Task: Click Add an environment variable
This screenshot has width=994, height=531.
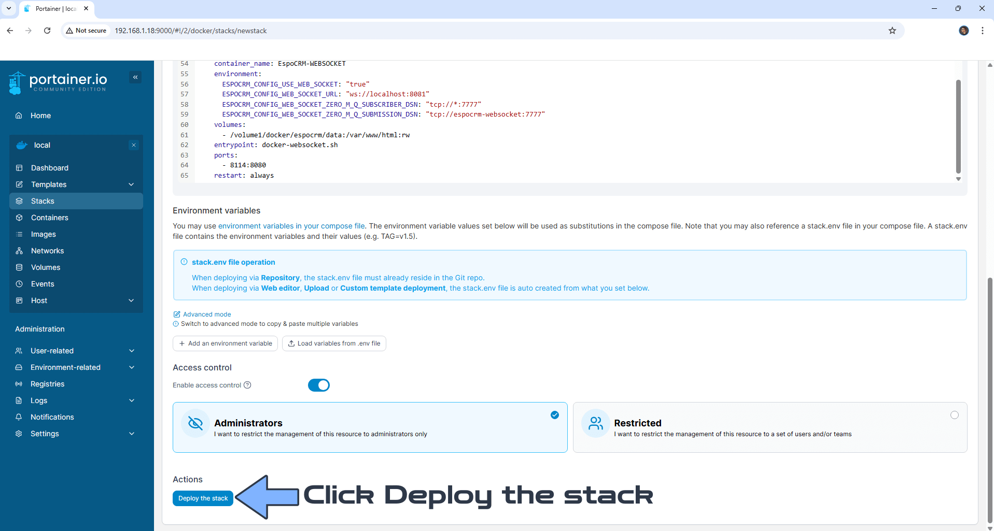Action: pos(225,343)
